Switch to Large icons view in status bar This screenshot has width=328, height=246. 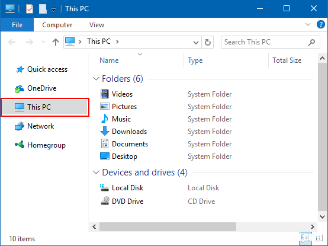coord(319,238)
